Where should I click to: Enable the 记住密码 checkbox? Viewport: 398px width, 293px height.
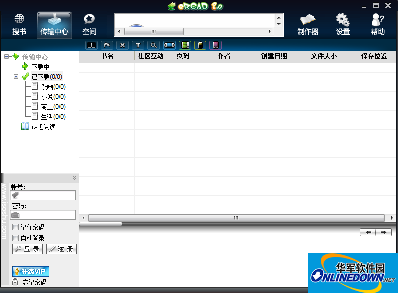click(x=15, y=227)
